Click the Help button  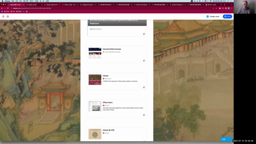coord(226,139)
